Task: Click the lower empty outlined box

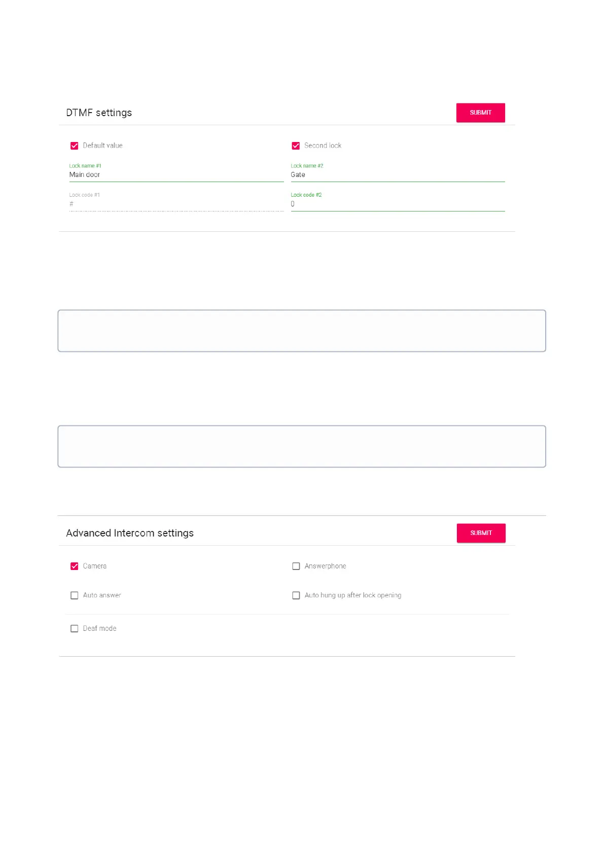Action: (x=302, y=446)
